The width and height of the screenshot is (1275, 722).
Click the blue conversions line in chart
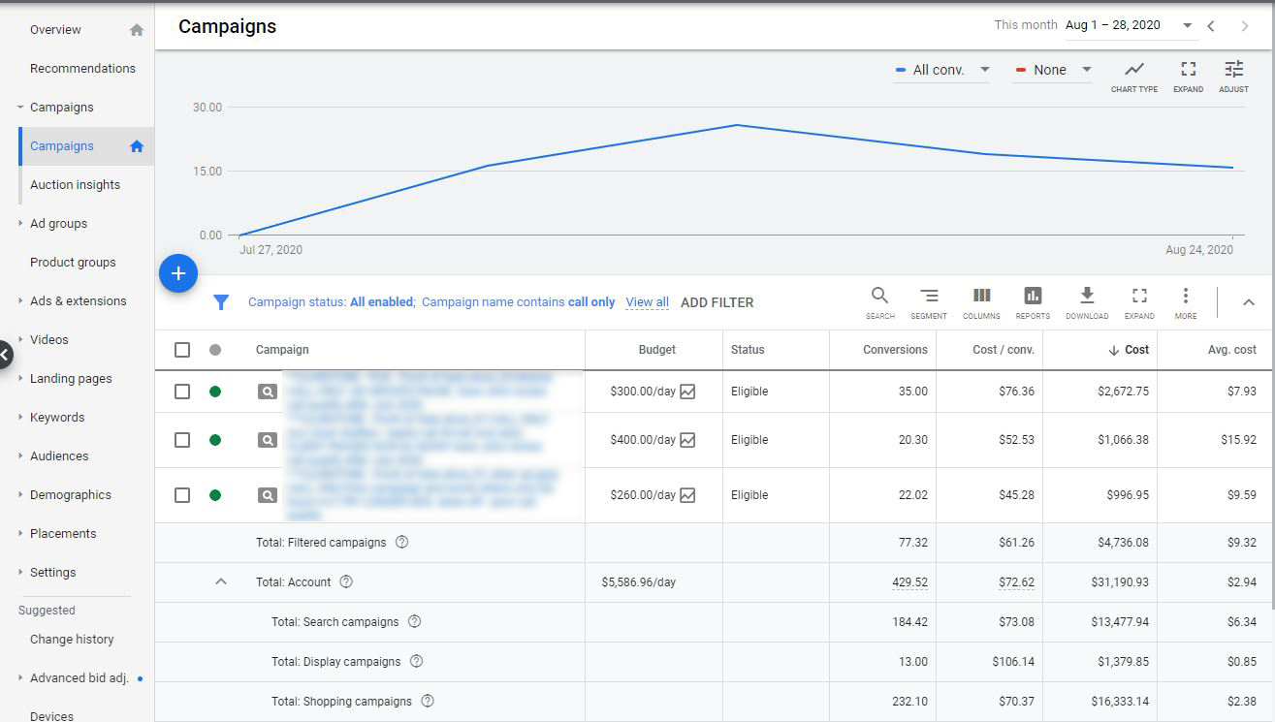click(x=737, y=125)
